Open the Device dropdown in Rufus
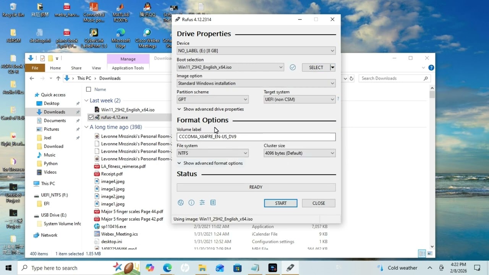The image size is (489, 275). pos(256,50)
